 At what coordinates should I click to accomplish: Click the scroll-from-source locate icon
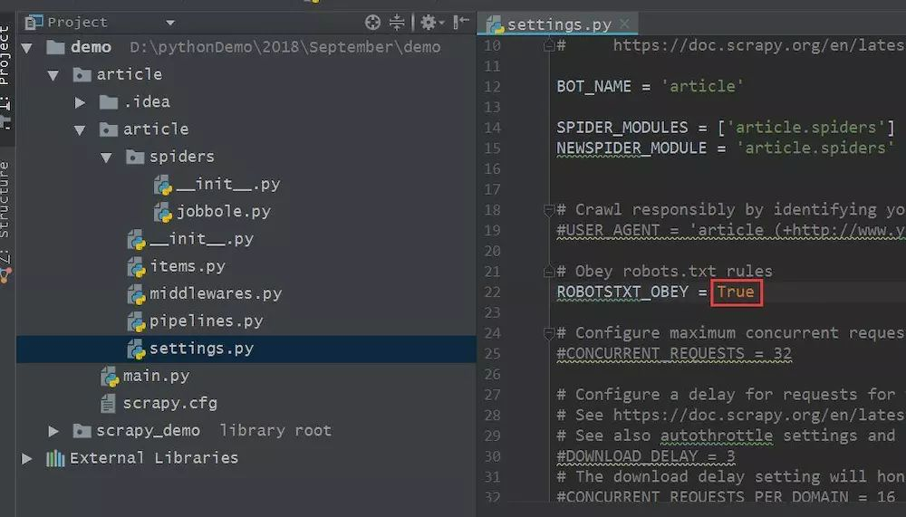[372, 23]
